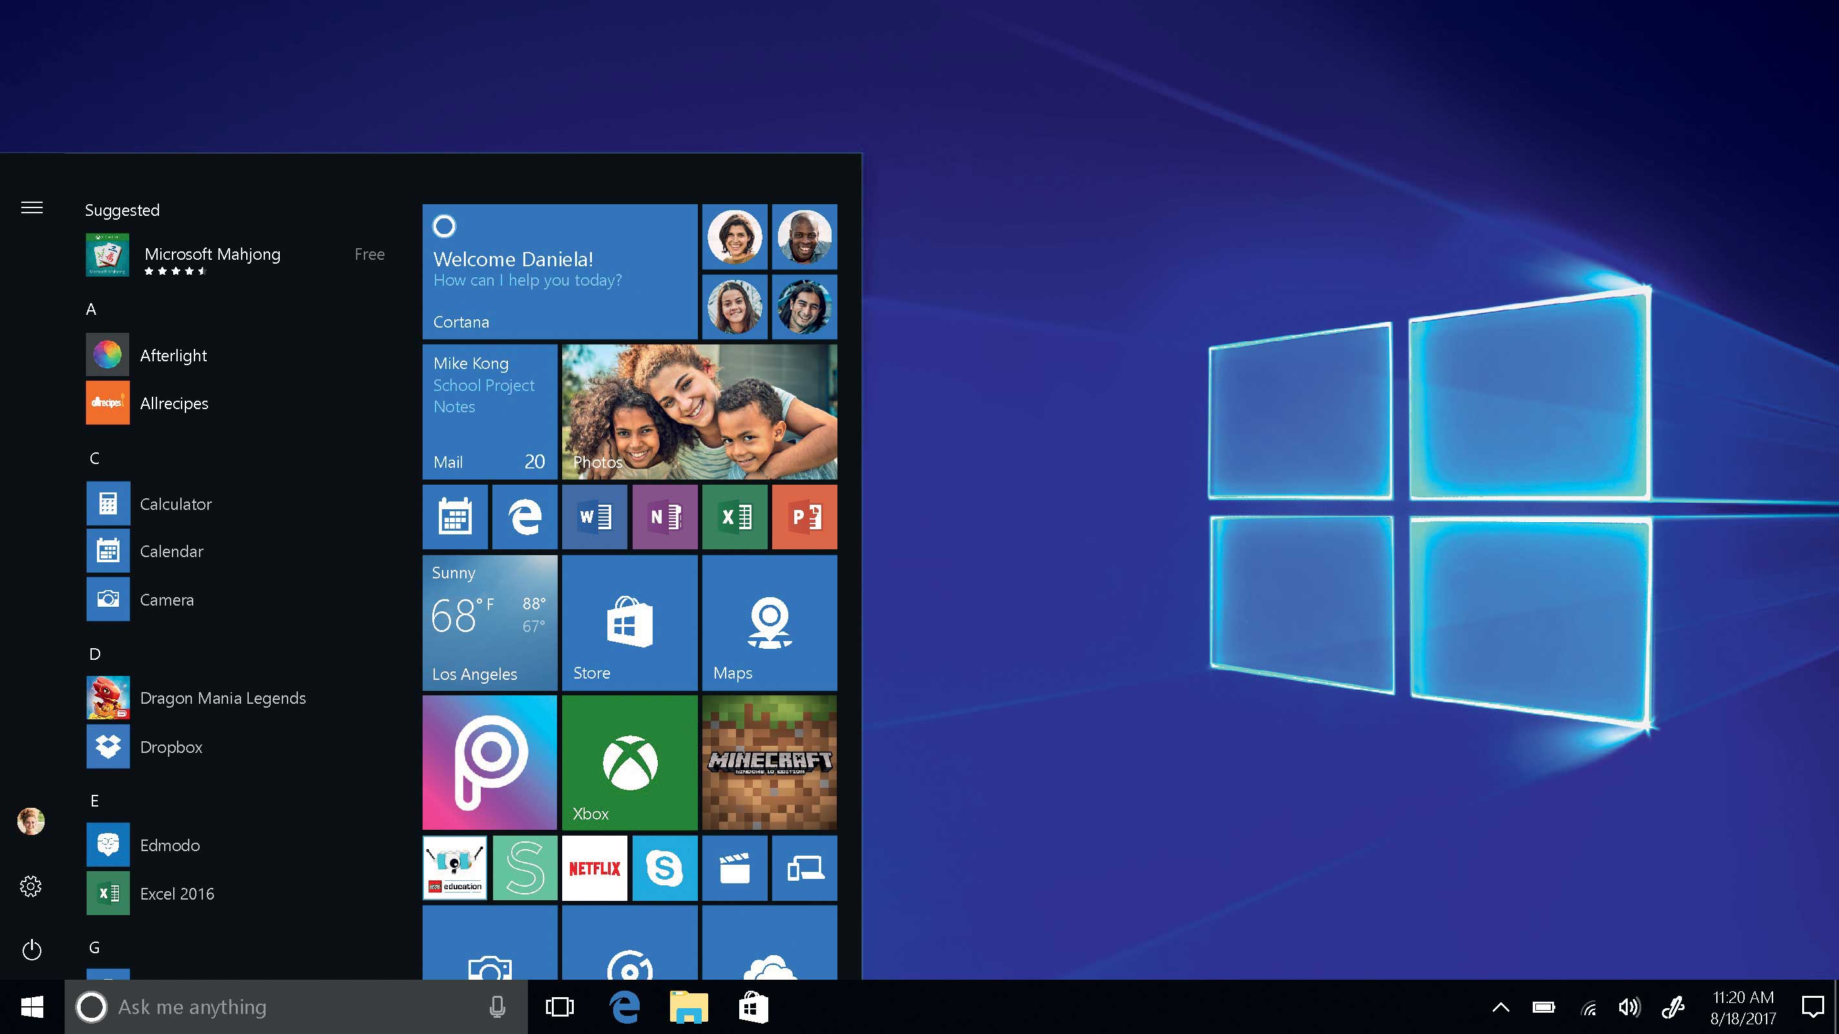Show hidden system tray icons

coord(1500,1007)
